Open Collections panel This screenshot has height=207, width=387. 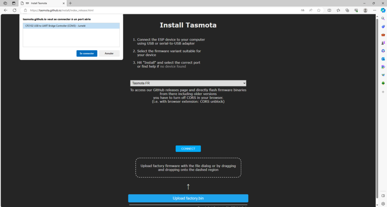coord(347,10)
